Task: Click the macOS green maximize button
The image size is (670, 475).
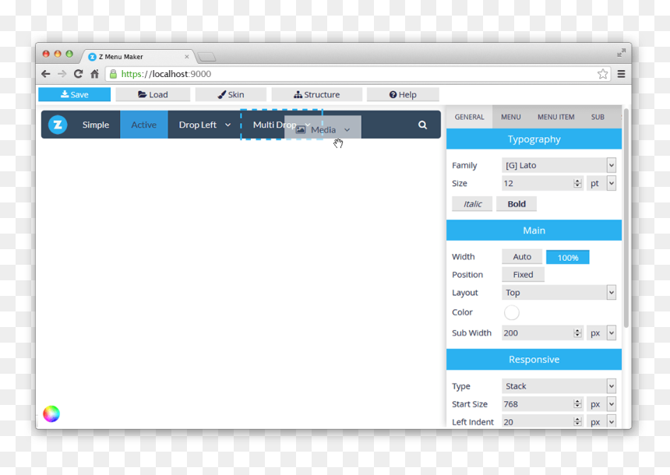Action: click(x=69, y=54)
